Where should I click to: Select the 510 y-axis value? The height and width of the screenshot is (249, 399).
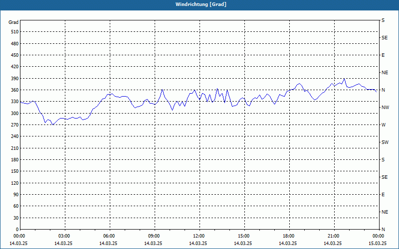[15, 32]
